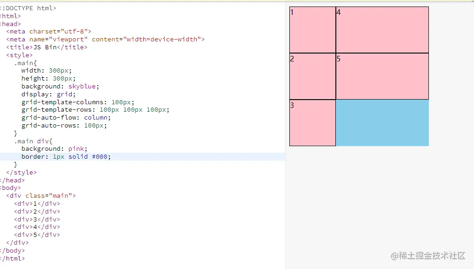Click the "<div>1</div>" code line
Viewport: 474px width, 269px height.
(37, 204)
